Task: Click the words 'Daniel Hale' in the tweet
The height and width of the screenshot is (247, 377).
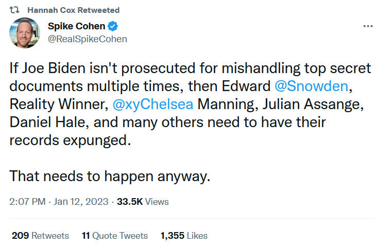Action: (47, 122)
